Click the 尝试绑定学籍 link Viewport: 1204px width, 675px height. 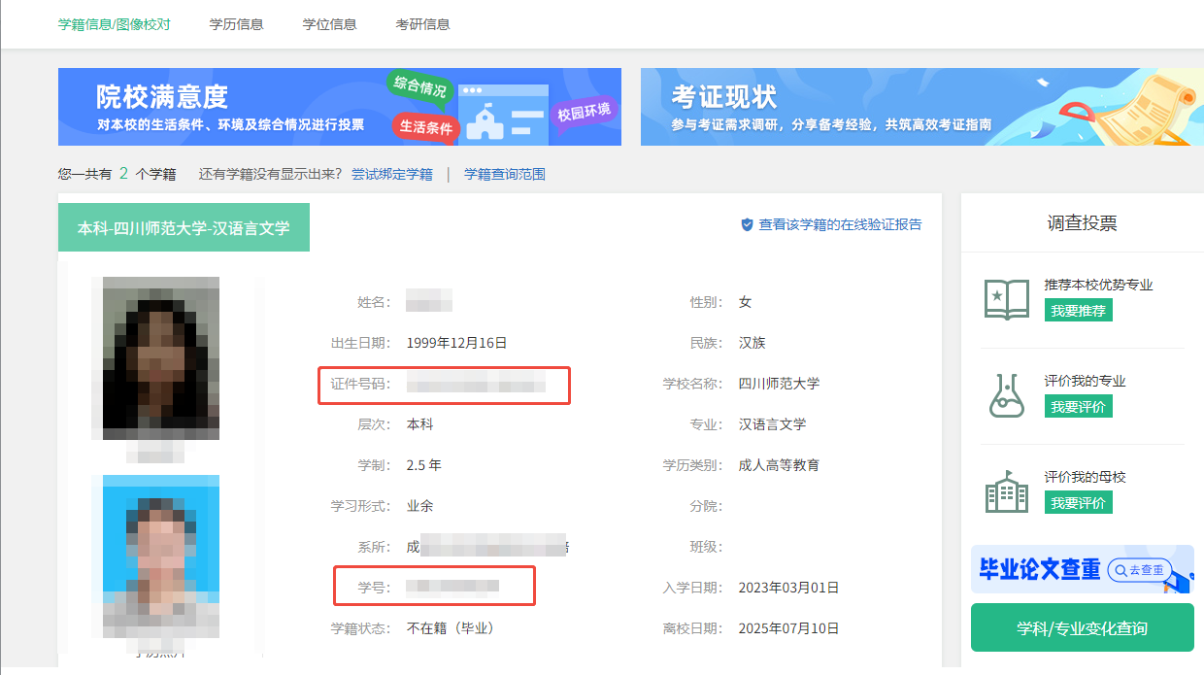391,175
